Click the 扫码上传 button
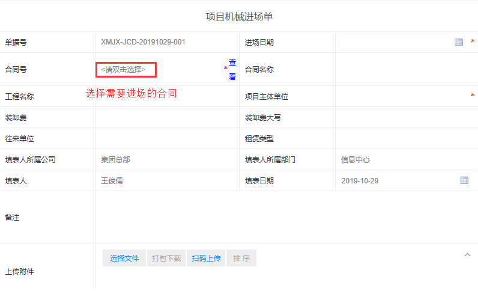Image resolution: width=478 pixels, height=291 pixels. coord(206,258)
